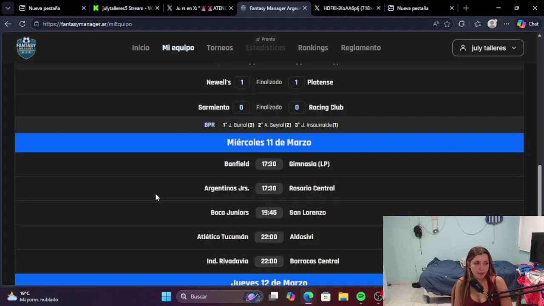Click the user silhouette icon beside july talleres
Viewport: 544px width, 306px height.
coord(463,48)
